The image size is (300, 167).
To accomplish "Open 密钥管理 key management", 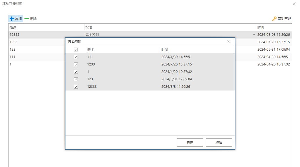I will (x=282, y=19).
